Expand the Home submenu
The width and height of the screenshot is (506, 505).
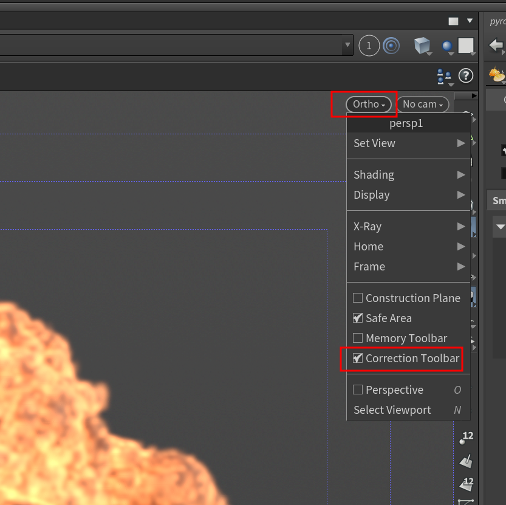(x=408, y=246)
